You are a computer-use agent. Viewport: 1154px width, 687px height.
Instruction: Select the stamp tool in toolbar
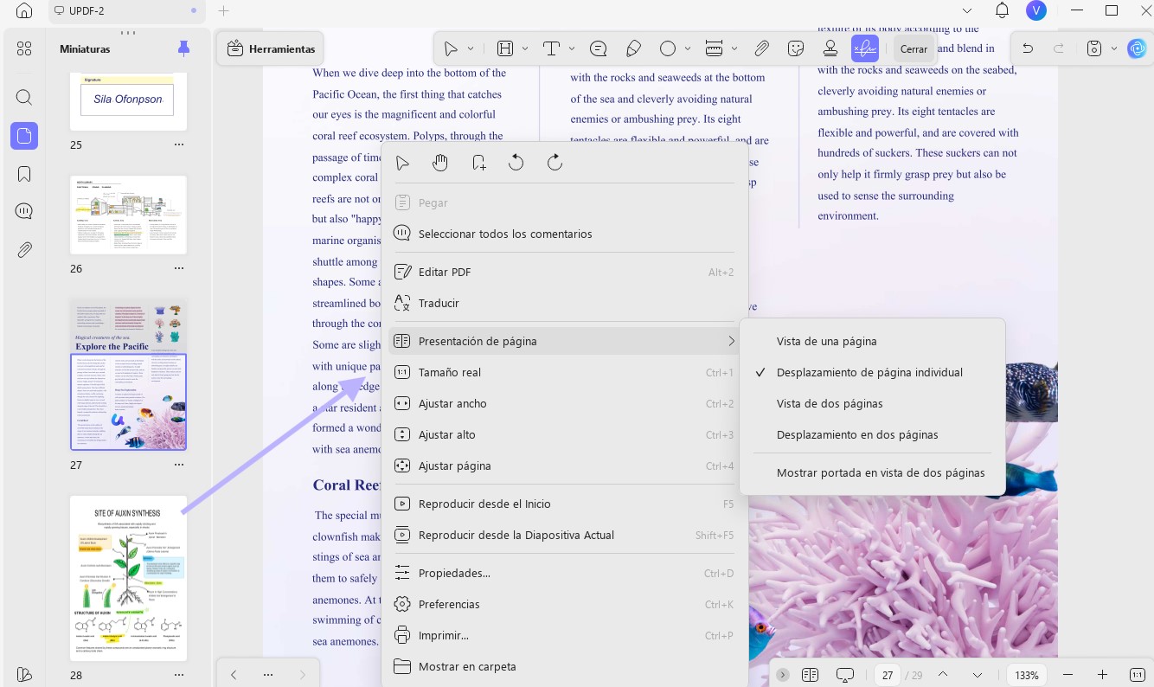(830, 48)
